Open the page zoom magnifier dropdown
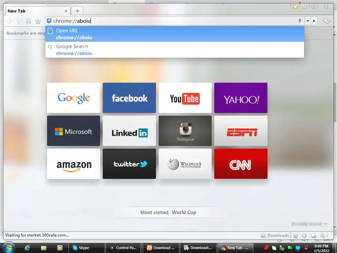 [x=324, y=236]
